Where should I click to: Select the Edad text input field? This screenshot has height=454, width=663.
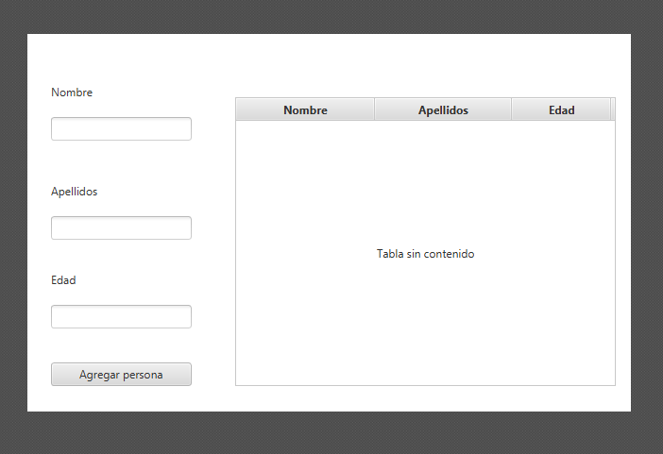coord(121,317)
